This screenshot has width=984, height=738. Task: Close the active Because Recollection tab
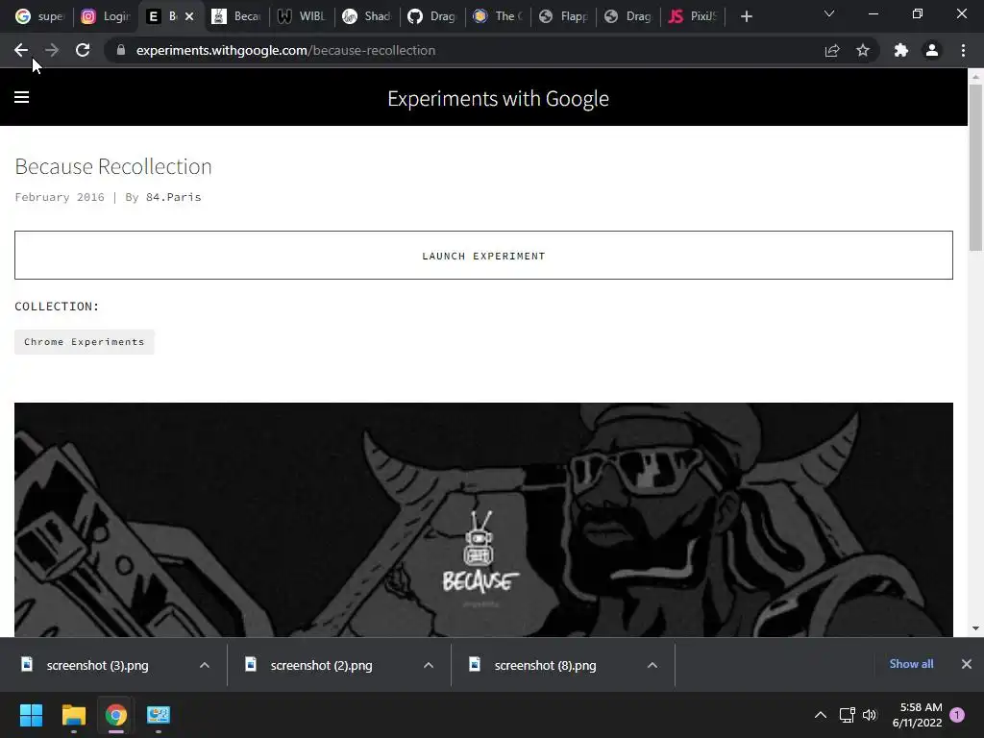[189, 16]
